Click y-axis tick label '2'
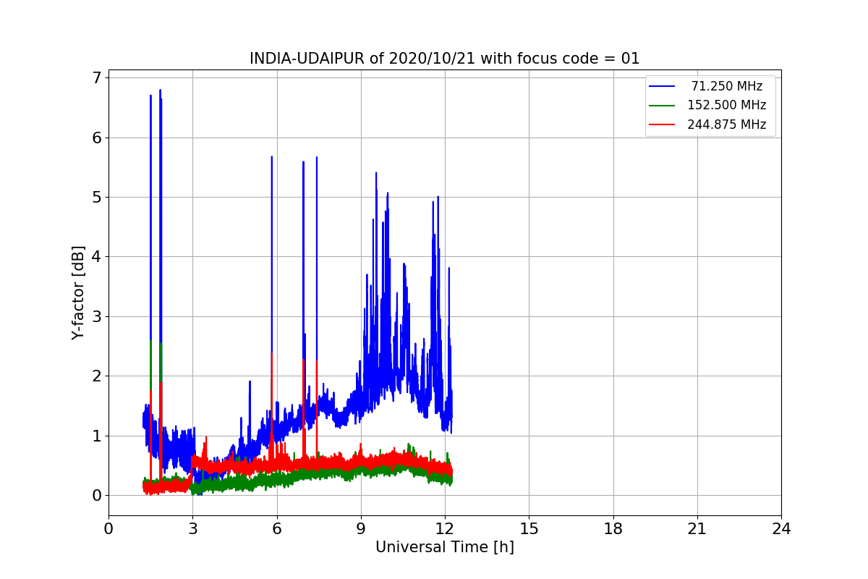 point(95,376)
